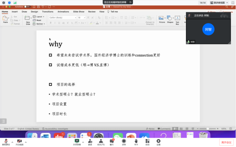
Task: Click the red leave meeting button
Action: click(x=226, y=142)
